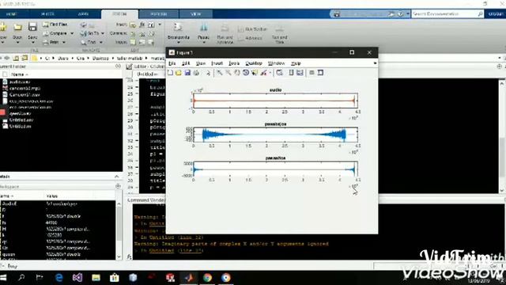Screen dimensions: 506x285
Task: Open the Figure 1 Help menu
Action: point(296,63)
